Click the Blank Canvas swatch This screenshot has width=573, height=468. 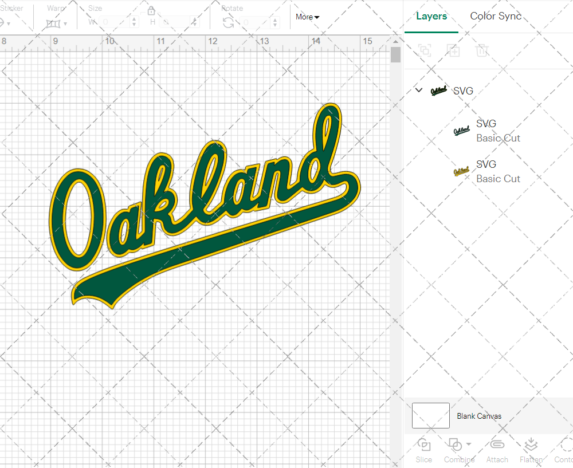pyautogui.click(x=430, y=415)
